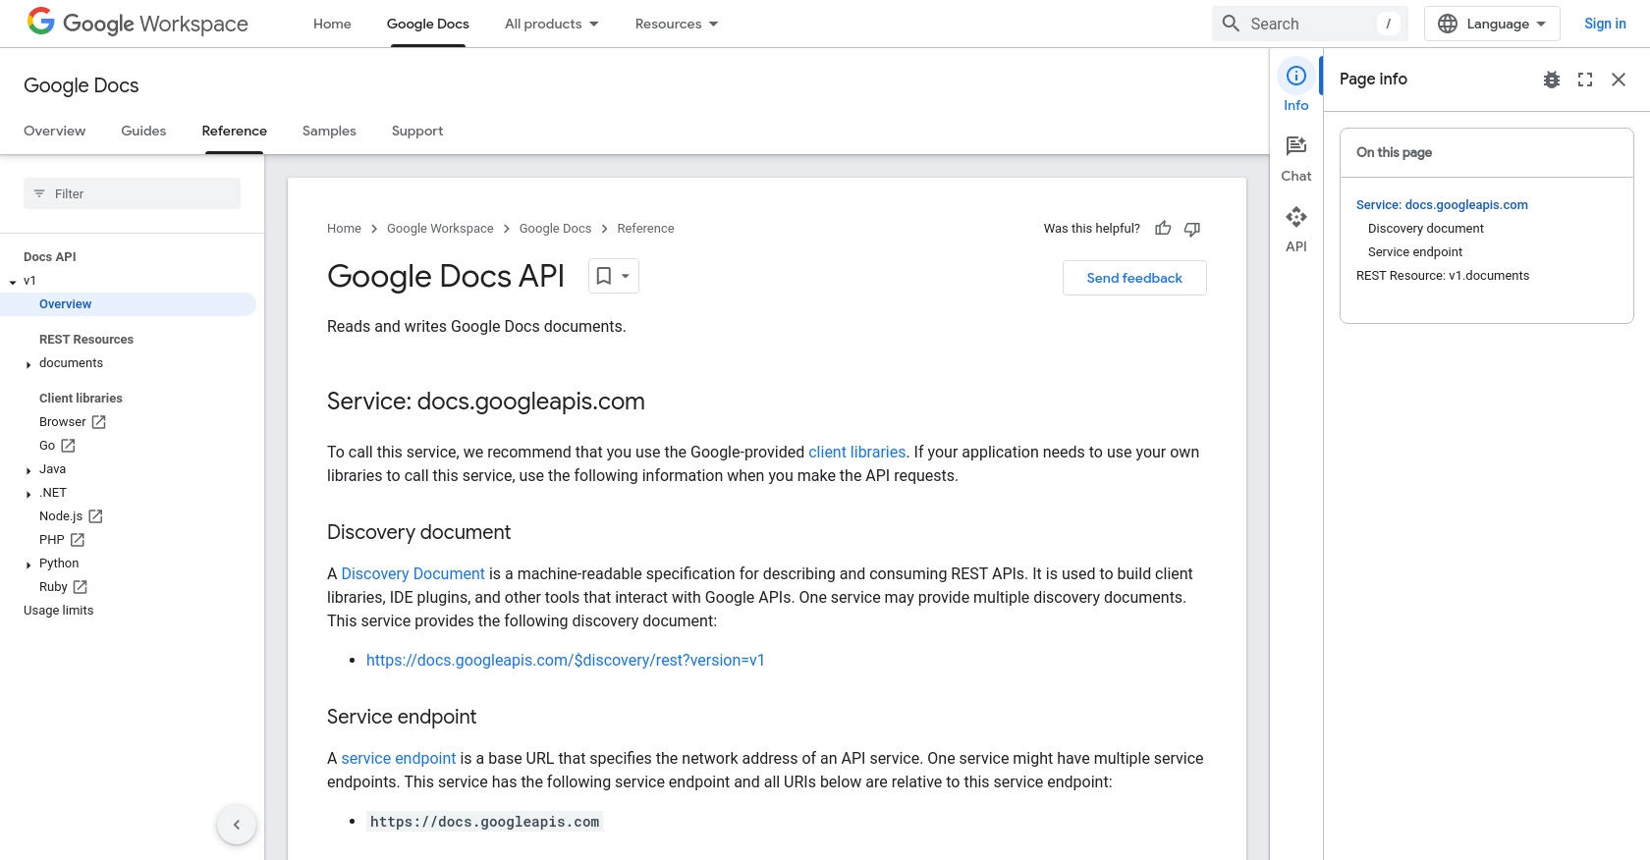This screenshot has height=860, width=1650.
Task: Open the client libraries link
Action: [x=856, y=452]
